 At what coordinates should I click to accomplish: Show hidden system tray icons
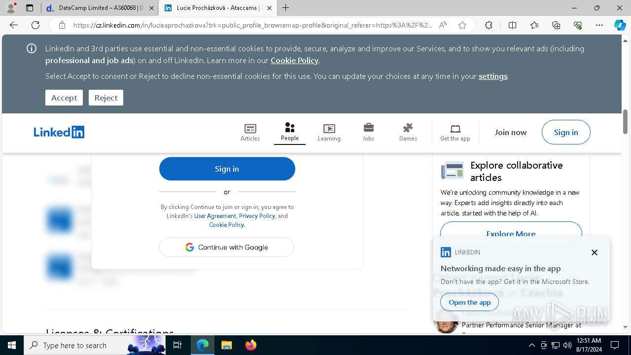tap(531, 345)
